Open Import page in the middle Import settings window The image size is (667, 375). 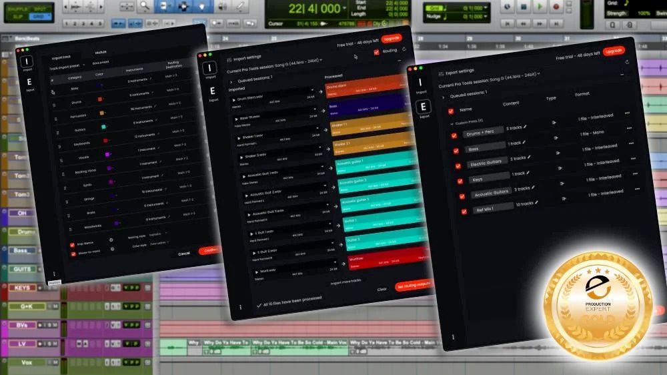point(209,69)
